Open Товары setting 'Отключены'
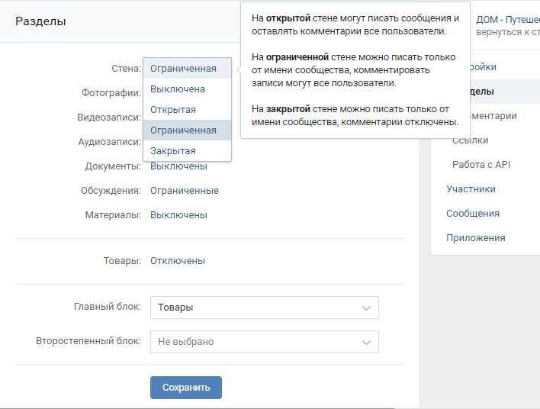The image size is (540, 409). 177,261
